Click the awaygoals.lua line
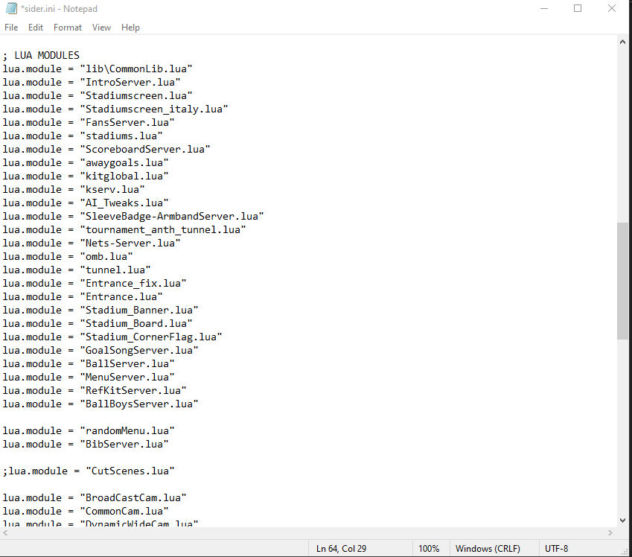Image resolution: width=632 pixels, height=557 pixels. coord(86,162)
